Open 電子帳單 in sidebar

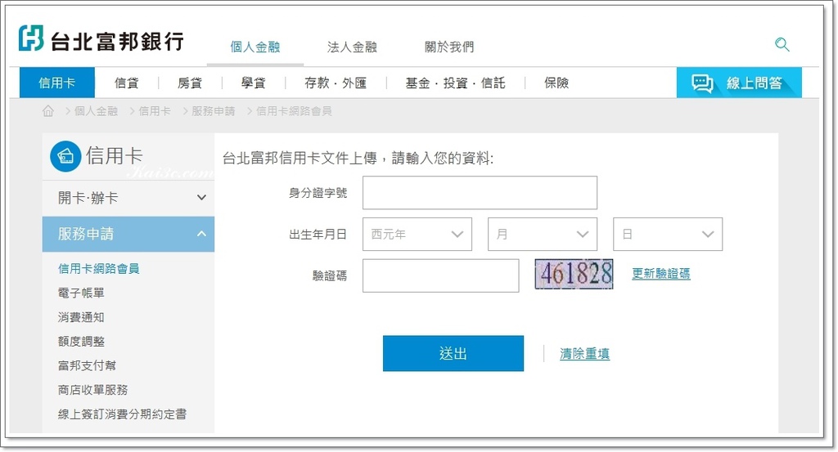81,293
